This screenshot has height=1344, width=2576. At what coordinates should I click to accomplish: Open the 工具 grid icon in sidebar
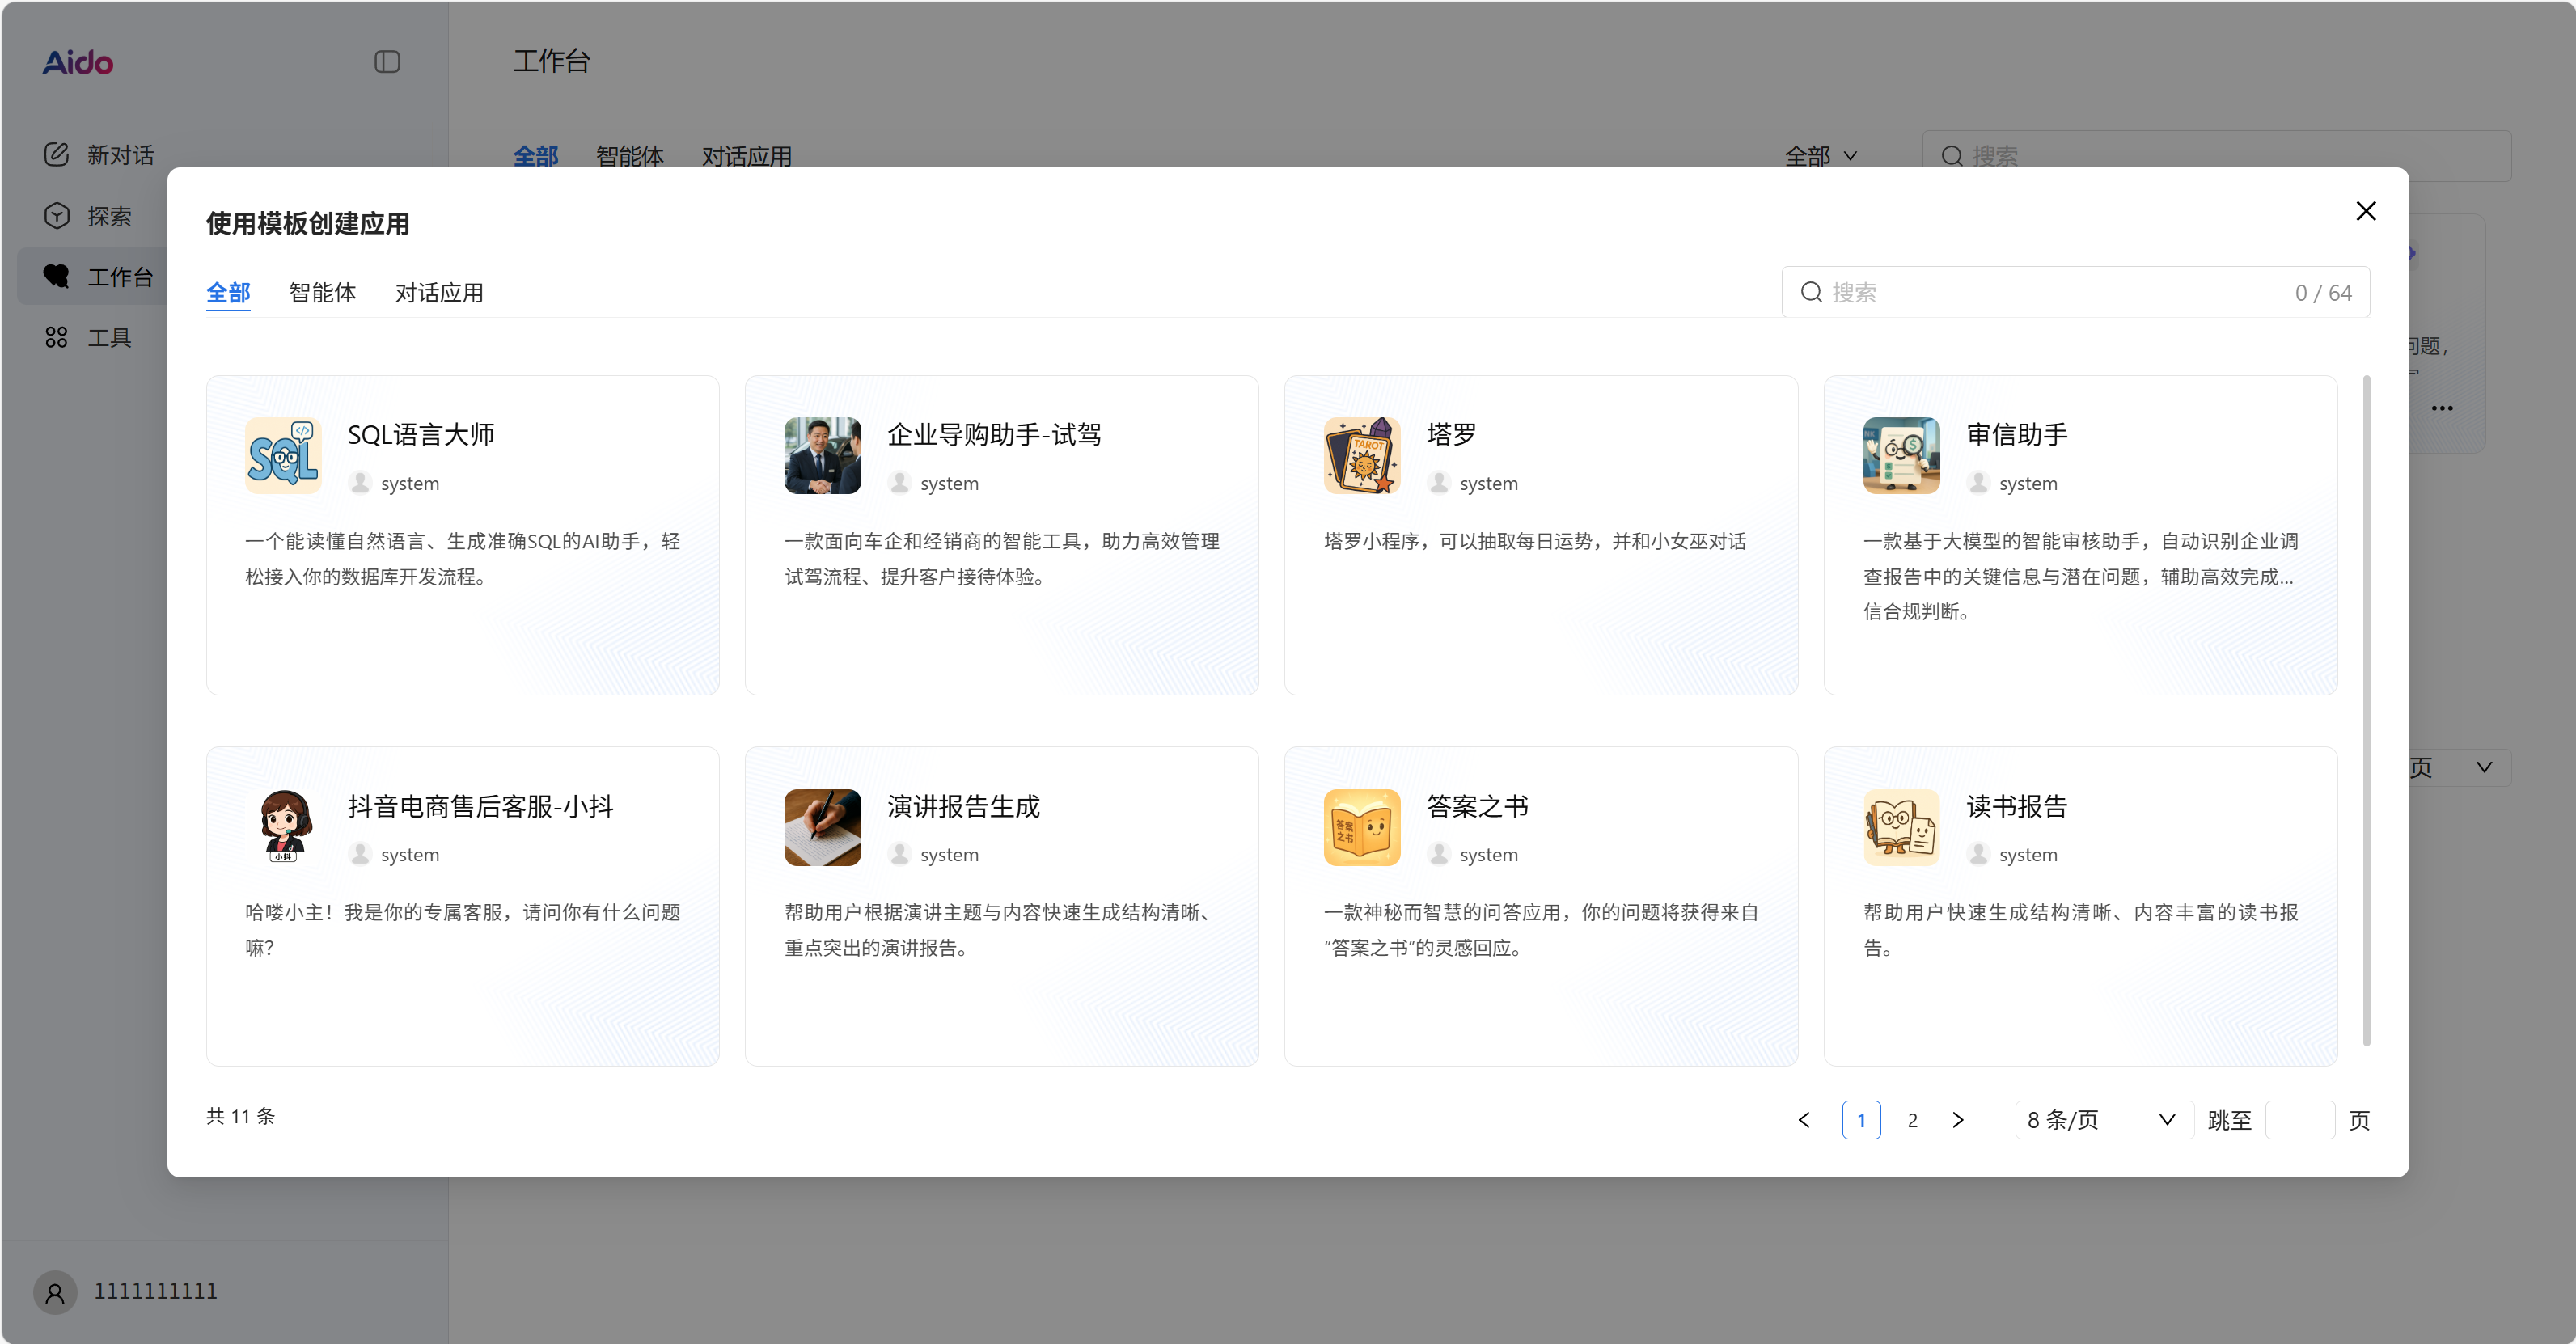(56, 337)
